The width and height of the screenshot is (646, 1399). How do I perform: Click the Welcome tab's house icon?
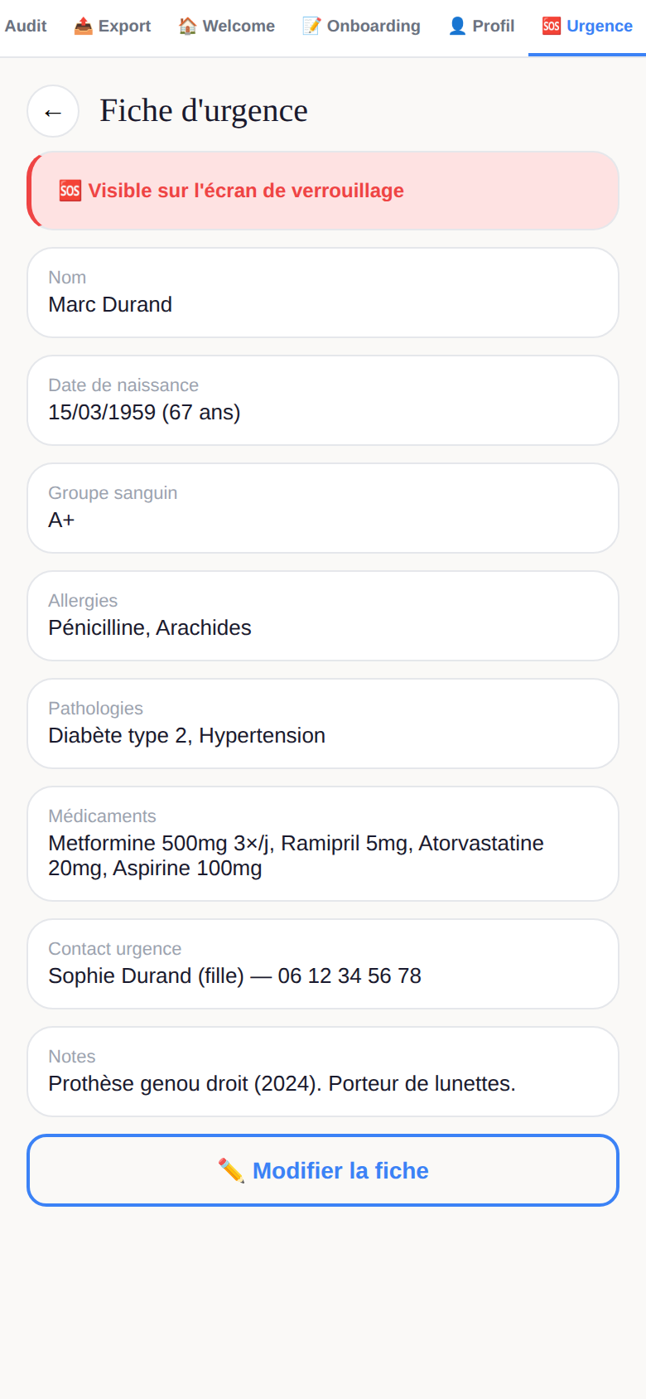click(188, 26)
